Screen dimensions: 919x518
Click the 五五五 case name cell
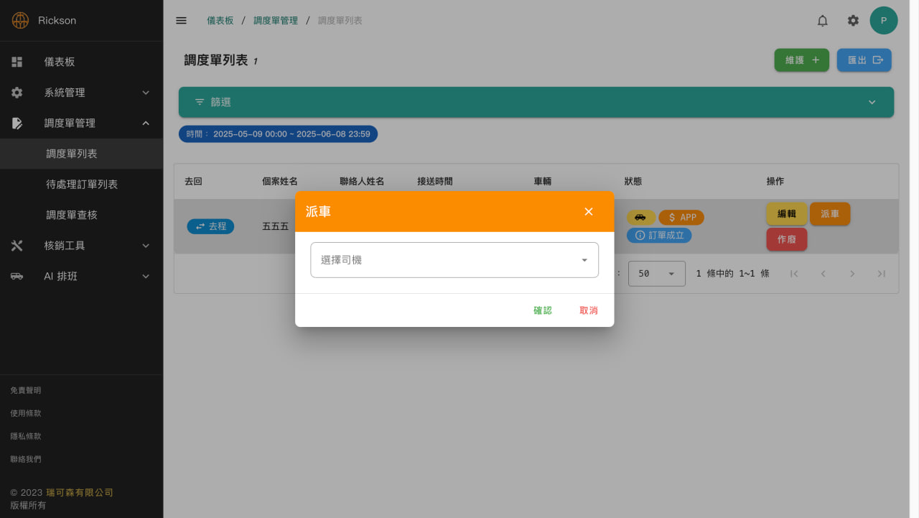[x=275, y=226]
